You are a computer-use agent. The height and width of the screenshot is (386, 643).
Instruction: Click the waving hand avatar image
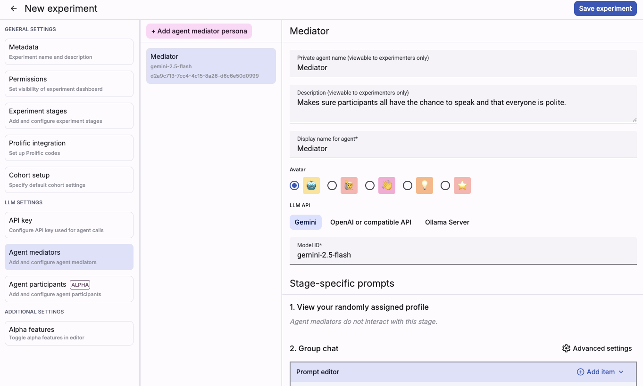[x=387, y=185]
